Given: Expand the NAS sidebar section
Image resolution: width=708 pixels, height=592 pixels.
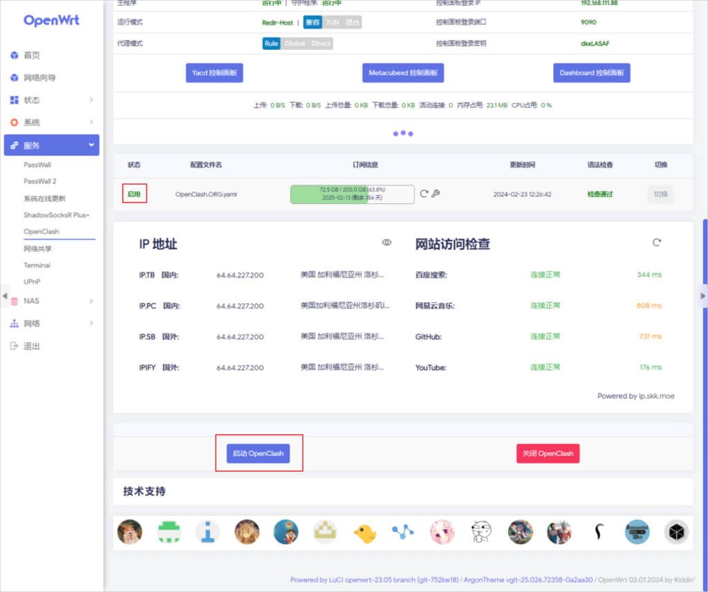Looking at the screenshot, I should [x=52, y=301].
